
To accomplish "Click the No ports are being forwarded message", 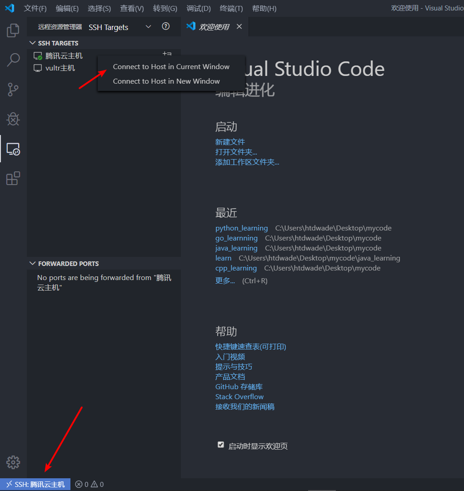I will pyautogui.click(x=104, y=282).
